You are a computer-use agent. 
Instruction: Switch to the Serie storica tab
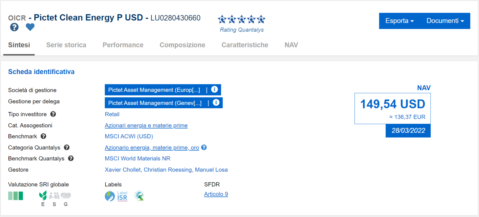[x=66, y=45]
